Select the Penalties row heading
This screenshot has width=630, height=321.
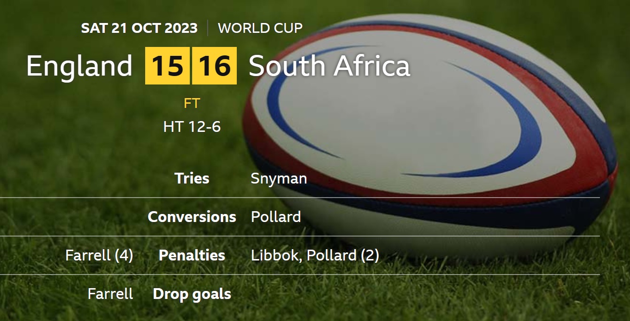coord(192,255)
